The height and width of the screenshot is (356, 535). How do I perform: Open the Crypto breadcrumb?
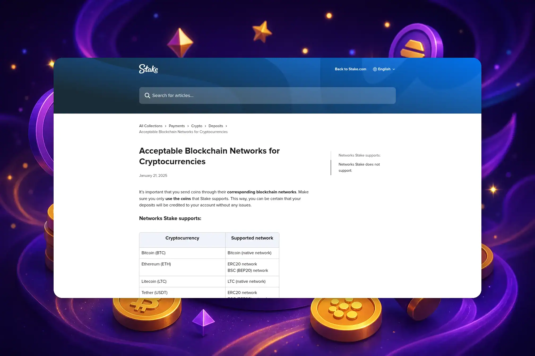(197, 126)
